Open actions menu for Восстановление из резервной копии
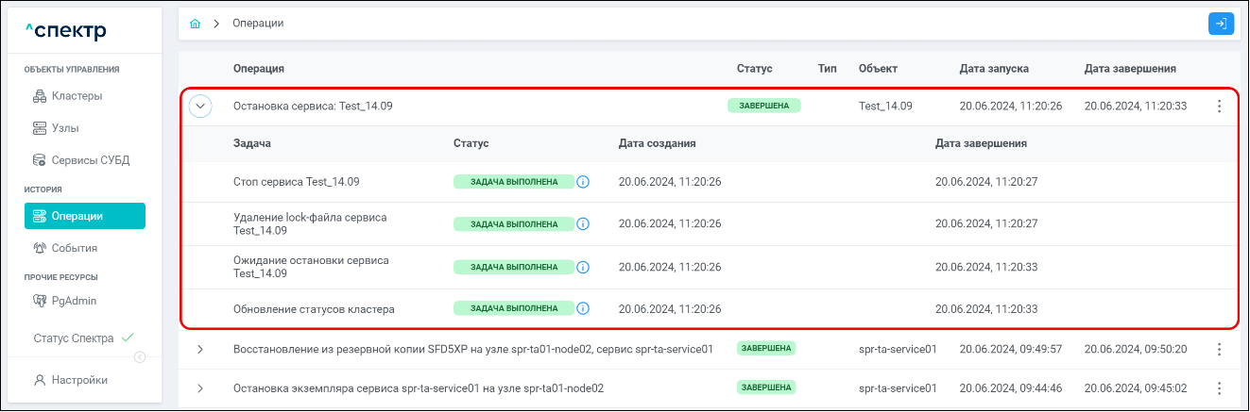1250x412 pixels. (1219, 349)
